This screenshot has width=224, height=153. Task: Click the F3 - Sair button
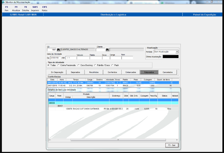172,145
